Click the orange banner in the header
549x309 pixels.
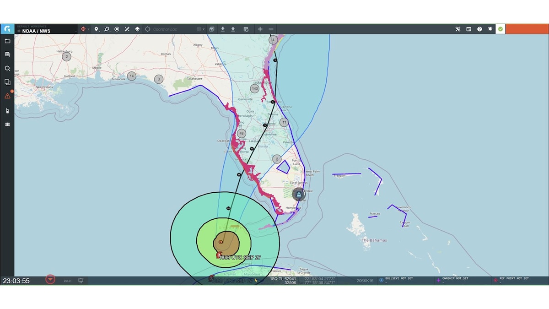527,29
